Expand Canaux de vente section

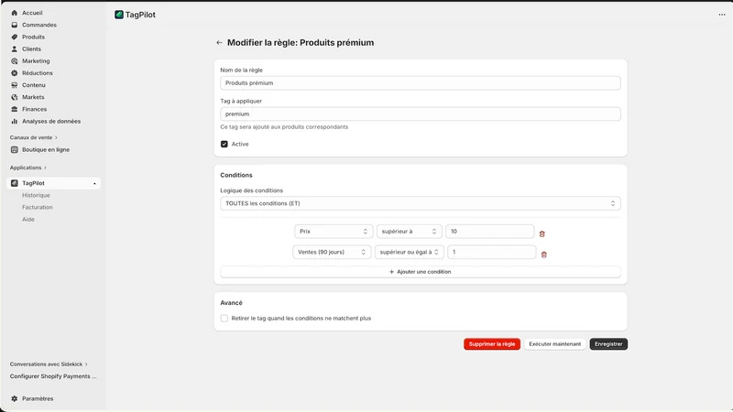pyautogui.click(x=34, y=137)
